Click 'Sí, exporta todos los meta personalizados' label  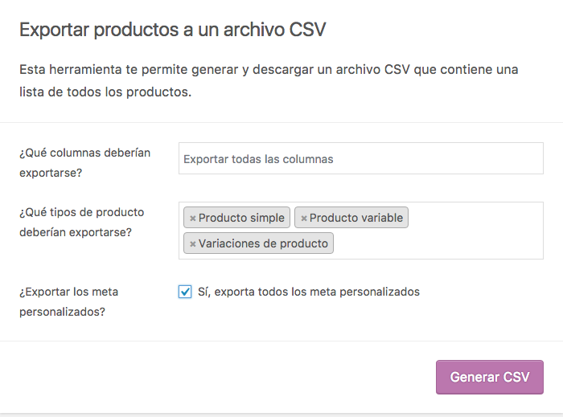pos(309,292)
